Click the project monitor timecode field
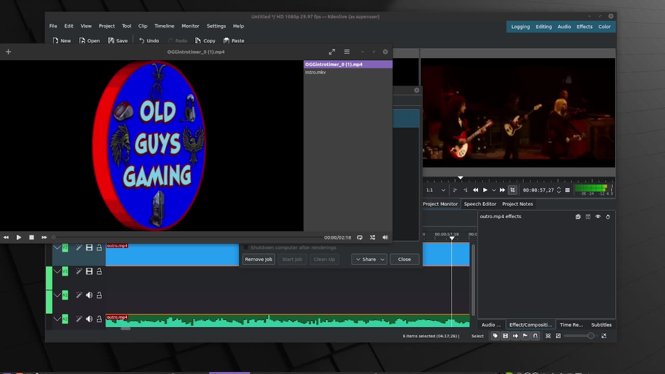 pyautogui.click(x=538, y=190)
